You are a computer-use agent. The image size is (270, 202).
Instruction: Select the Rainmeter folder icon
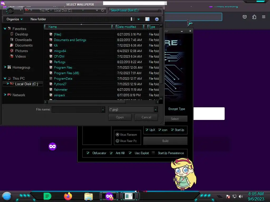pyautogui.click(x=51, y=89)
